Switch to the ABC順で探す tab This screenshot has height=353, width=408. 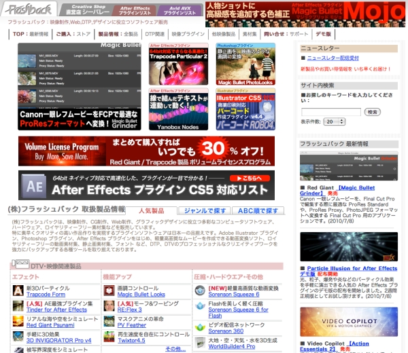click(x=258, y=211)
